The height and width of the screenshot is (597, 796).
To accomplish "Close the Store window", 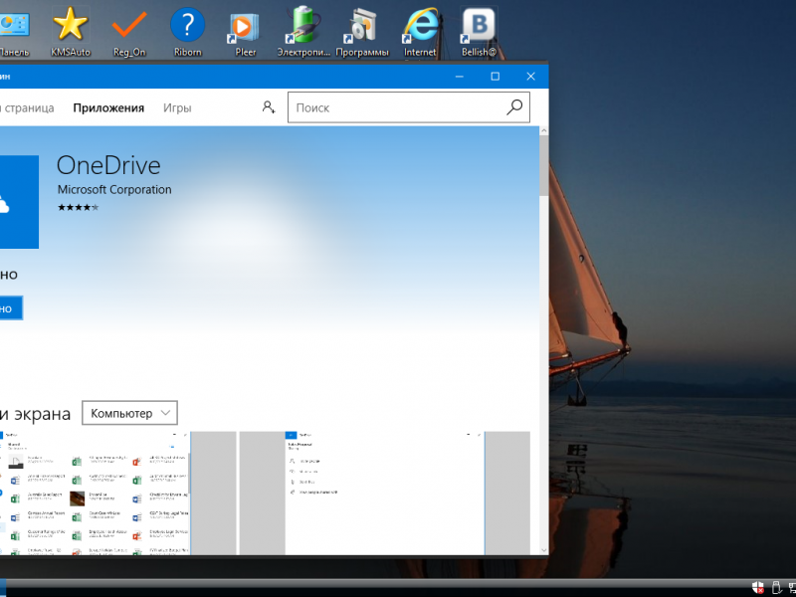I will point(531,77).
